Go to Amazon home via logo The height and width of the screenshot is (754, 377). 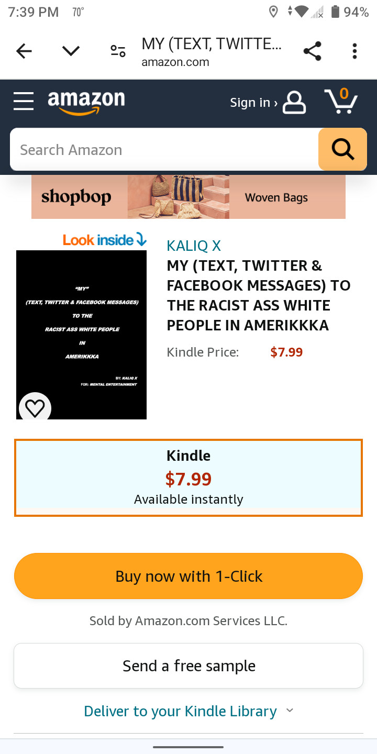point(86,101)
